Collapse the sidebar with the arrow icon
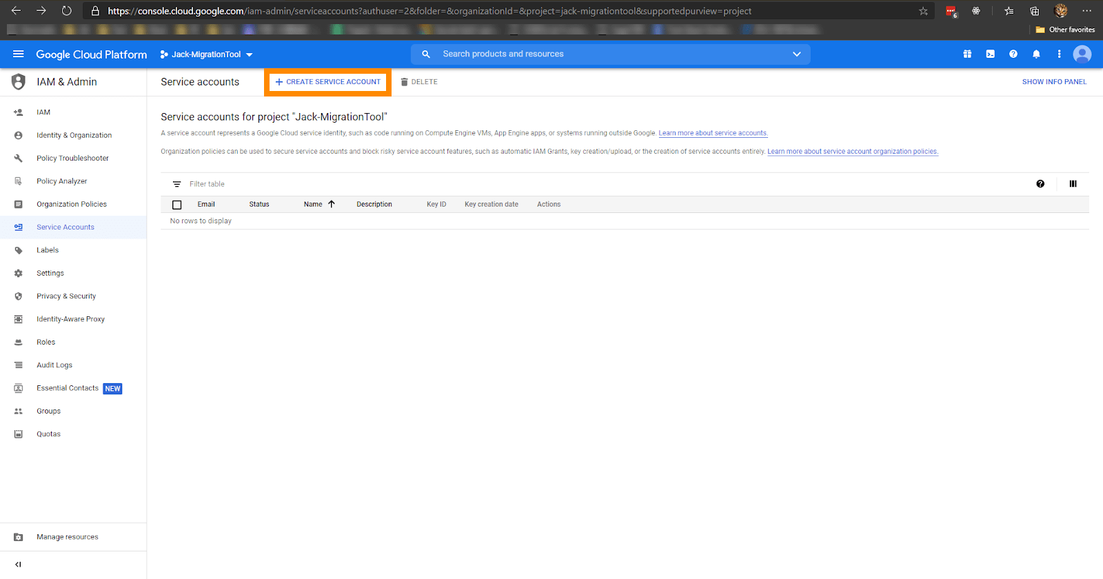1103x579 pixels. pyautogui.click(x=18, y=565)
